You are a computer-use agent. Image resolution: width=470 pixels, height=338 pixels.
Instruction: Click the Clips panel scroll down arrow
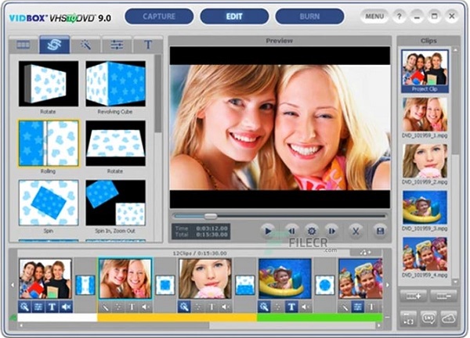pos(456,282)
